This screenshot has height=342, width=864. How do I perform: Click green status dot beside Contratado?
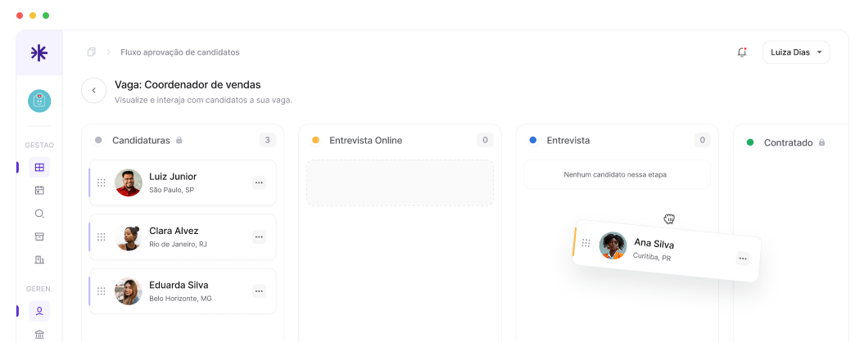750,142
